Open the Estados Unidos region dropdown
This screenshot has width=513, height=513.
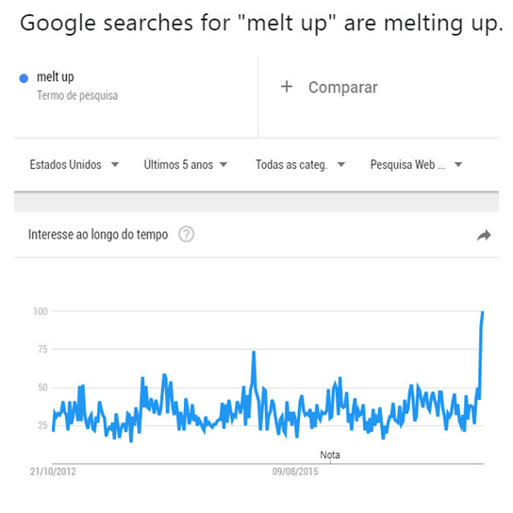pyautogui.click(x=74, y=165)
